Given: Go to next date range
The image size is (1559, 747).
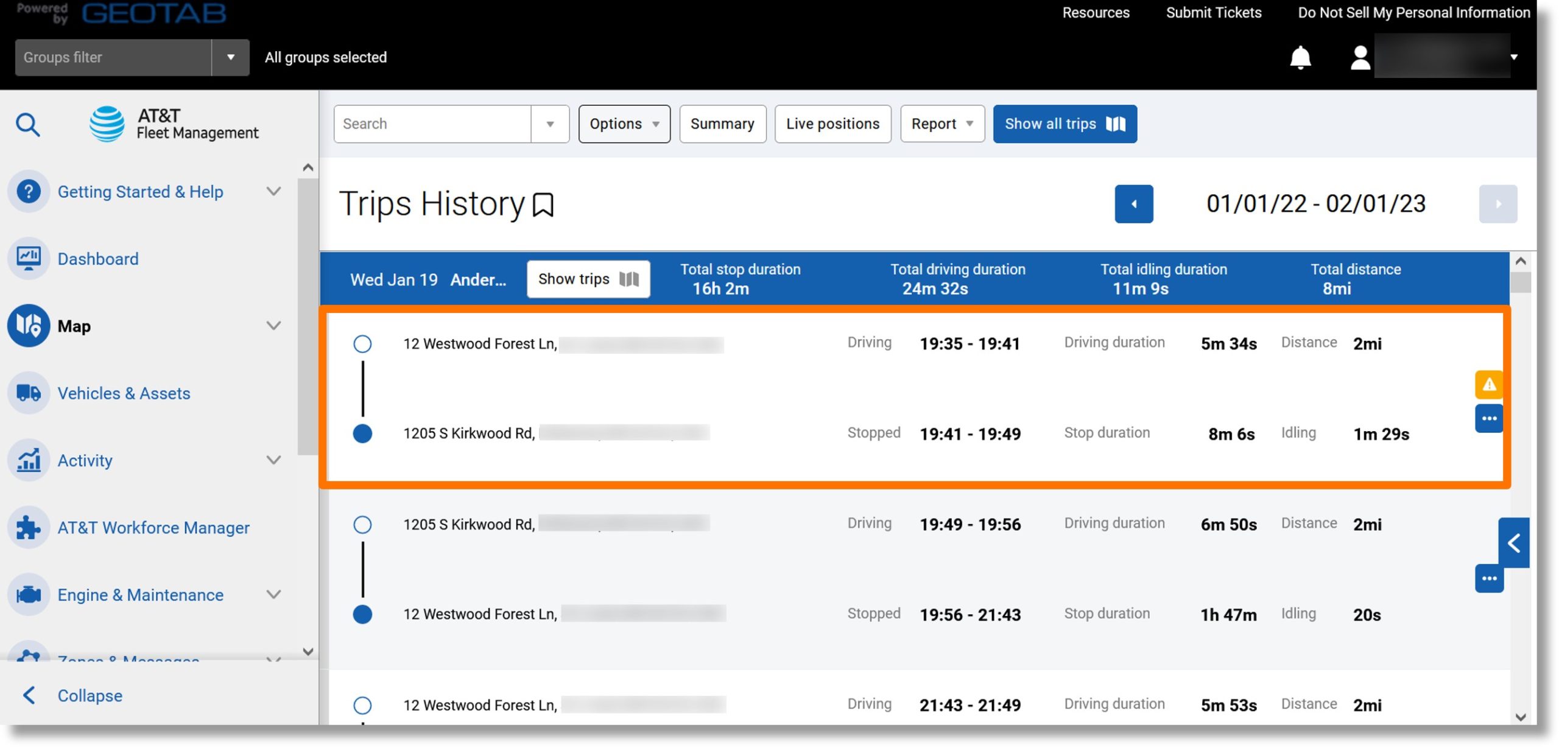Looking at the screenshot, I should point(1497,204).
